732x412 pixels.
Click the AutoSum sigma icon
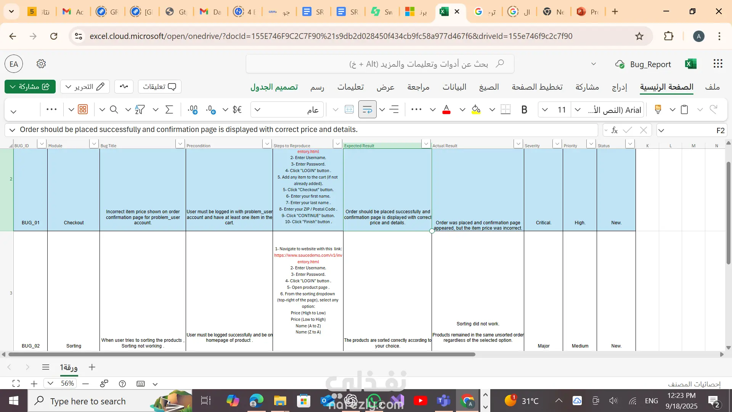point(169,110)
